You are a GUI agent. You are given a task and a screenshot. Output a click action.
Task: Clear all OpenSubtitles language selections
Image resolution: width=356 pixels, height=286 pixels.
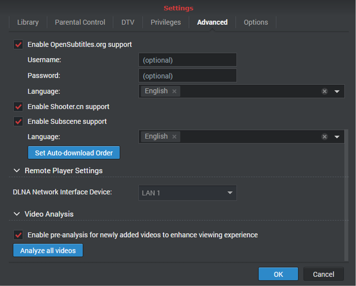[x=325, y=91]
